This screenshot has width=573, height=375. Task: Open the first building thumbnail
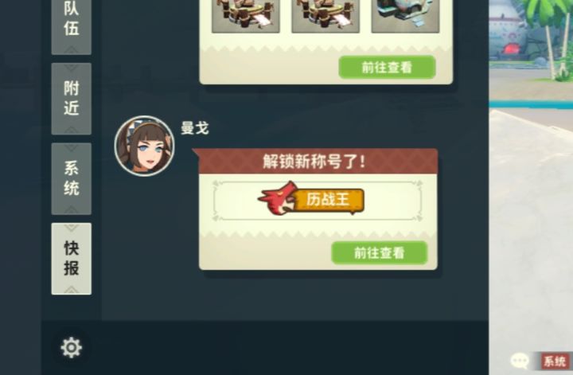(246, 16)
